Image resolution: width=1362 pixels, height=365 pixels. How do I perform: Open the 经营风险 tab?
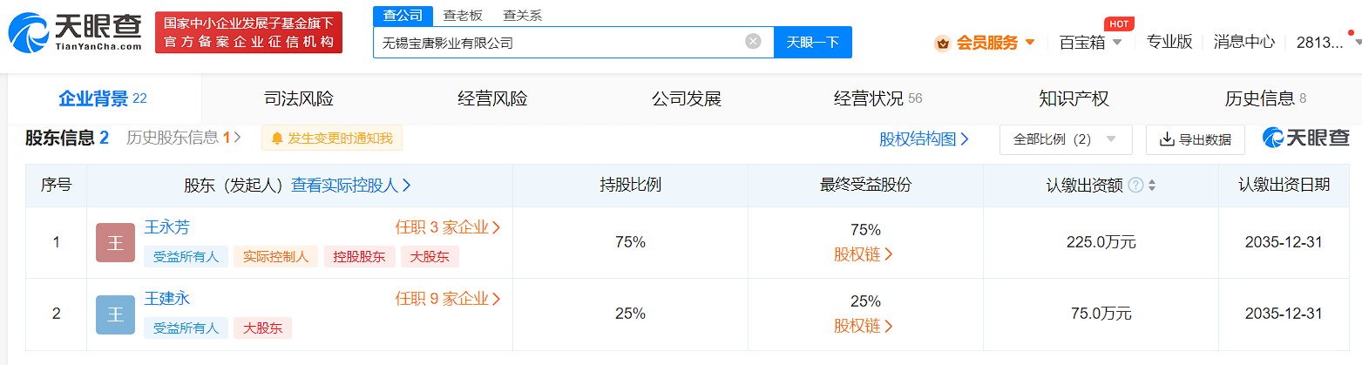(492, 99)
